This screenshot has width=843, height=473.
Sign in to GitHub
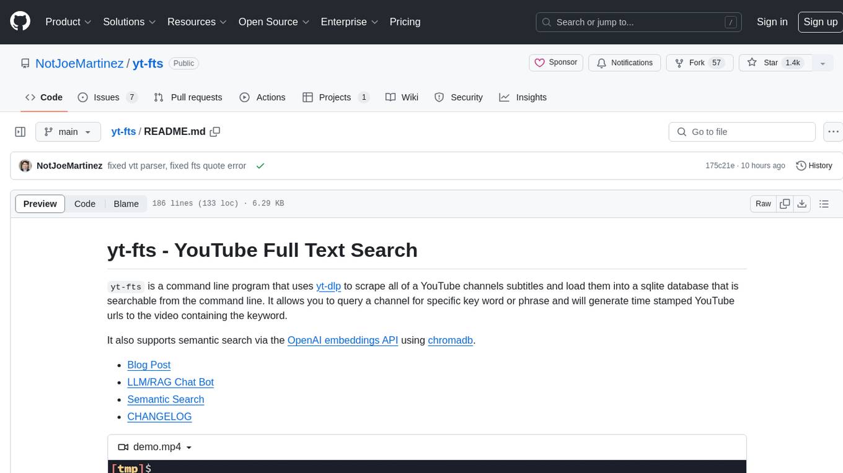coord(772,22)
